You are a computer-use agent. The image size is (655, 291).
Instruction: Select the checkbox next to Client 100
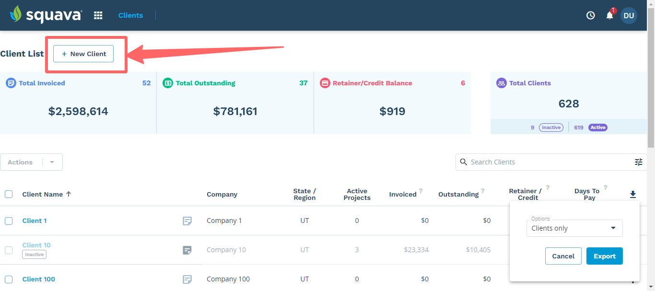[8, 279]
